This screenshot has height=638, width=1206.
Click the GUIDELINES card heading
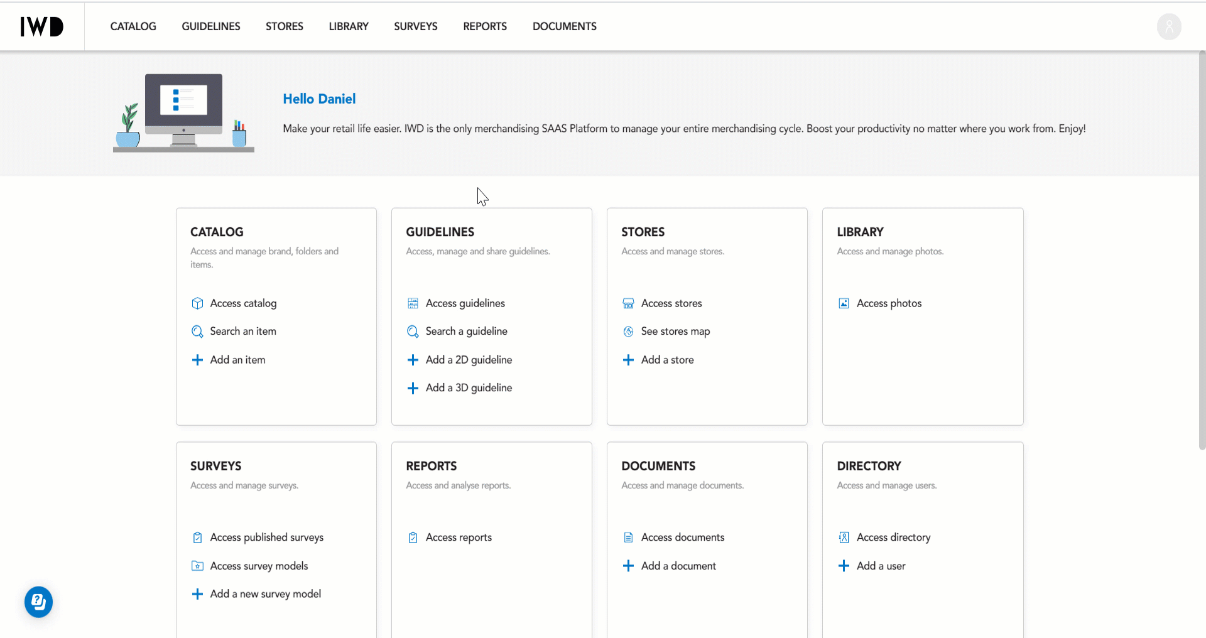click(440, 232)
